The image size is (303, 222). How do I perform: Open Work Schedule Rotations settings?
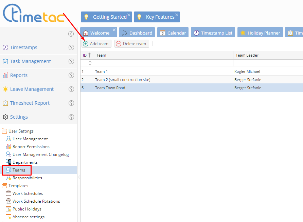tap(36, 201)
